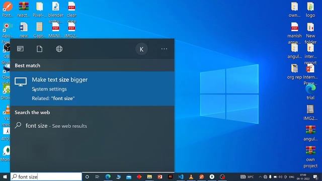Open Adobe Illustrator from the taskbar
This screenshot has height=181, width=322.
point(170,176)
